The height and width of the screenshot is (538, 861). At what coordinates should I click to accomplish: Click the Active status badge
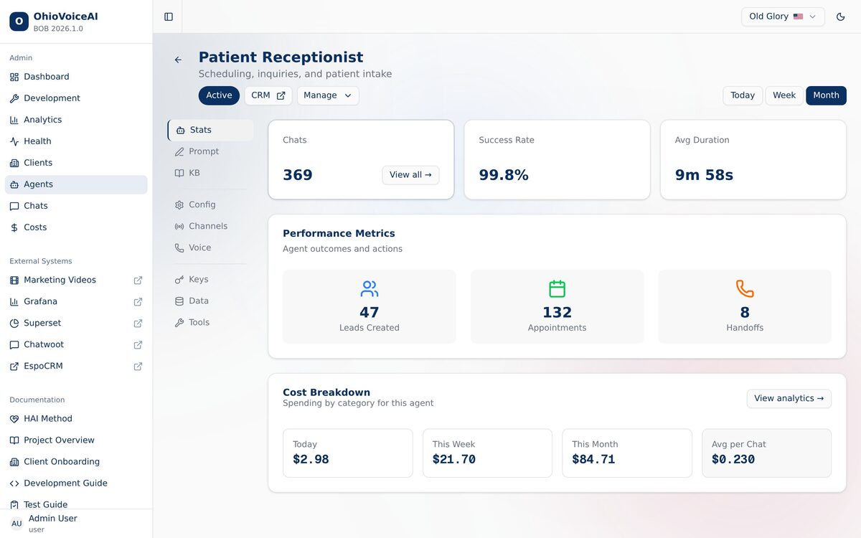pyautogui.click(x=219, y=95)
